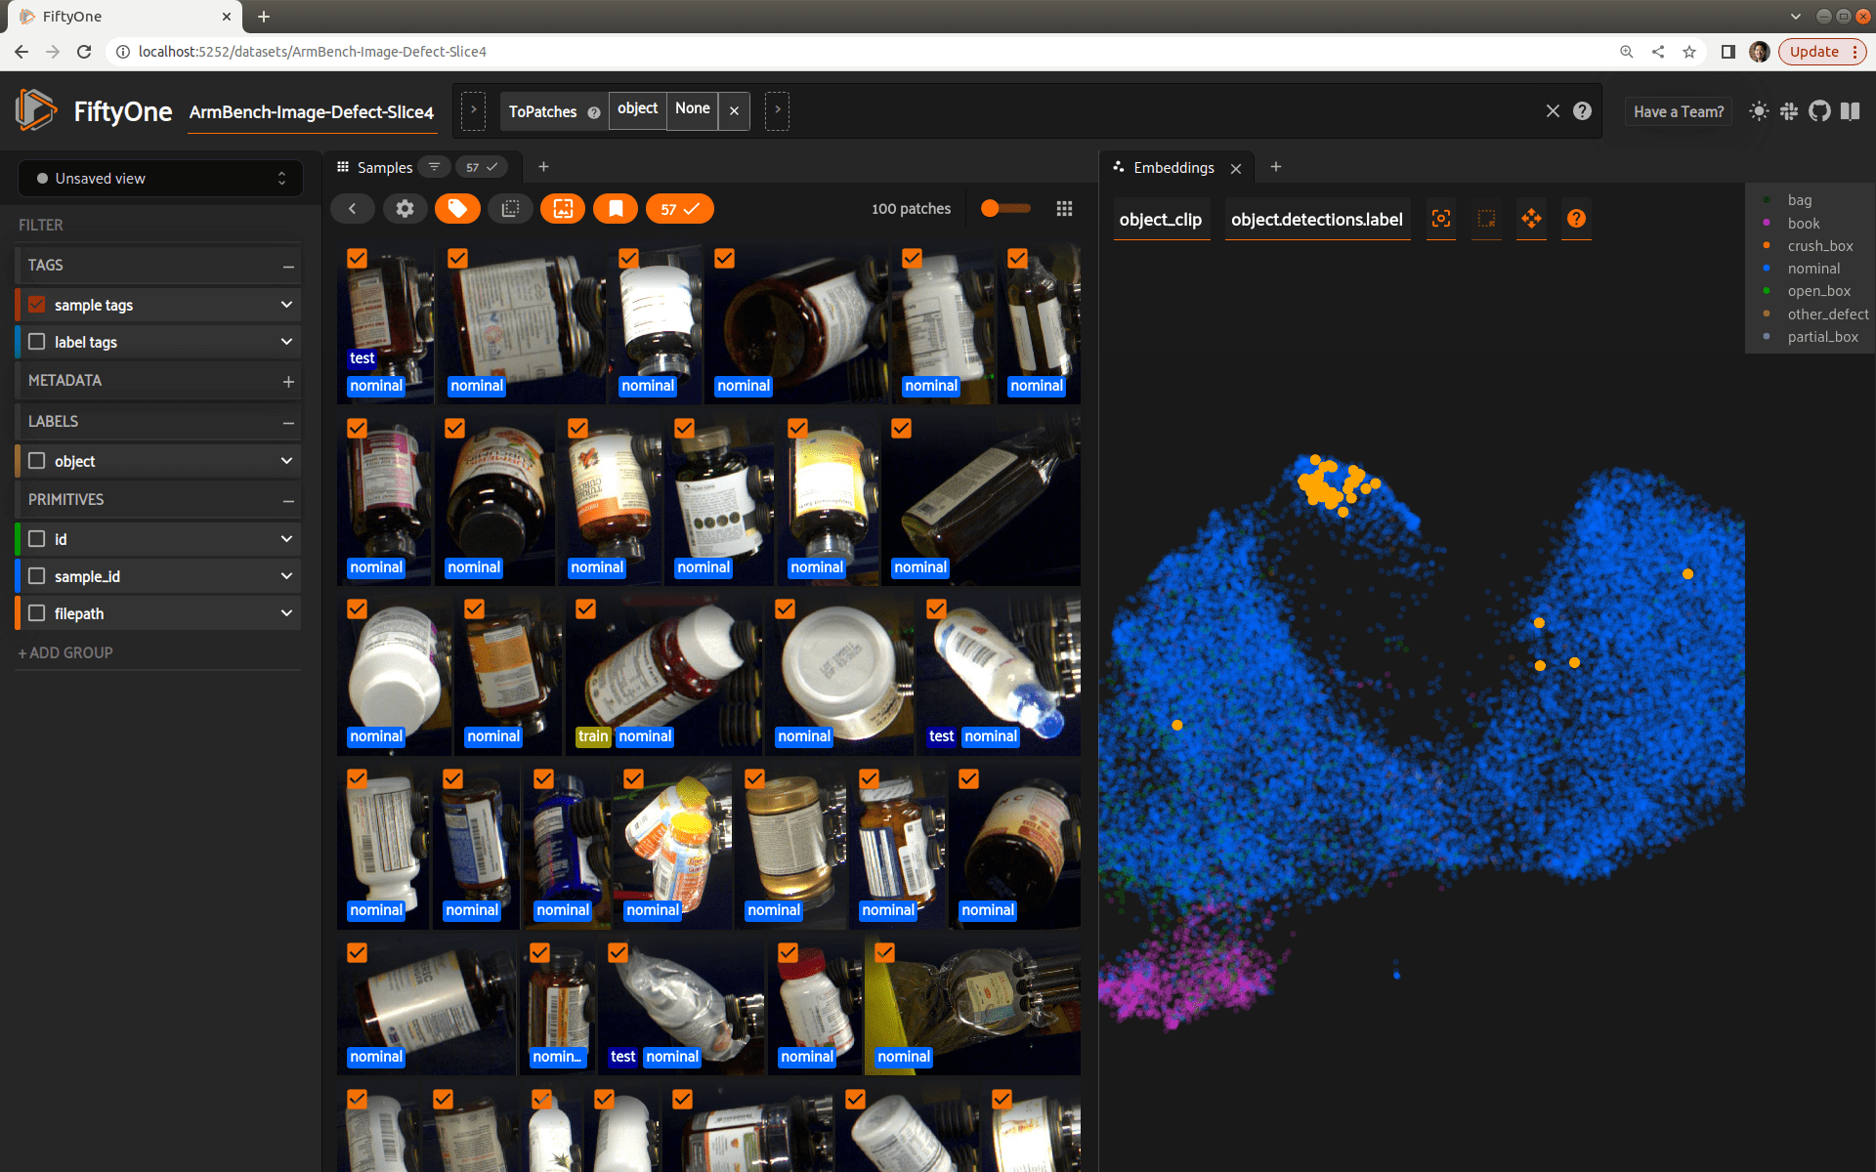The image size is (1876, 1172).
Task: Check the filepath field checkbox
Action: click(x=37, y=613)
